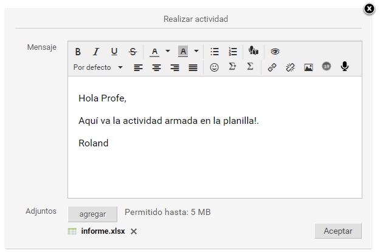Expand the text highlight color dropdown arrow
Image resolution: width=380 pixels, height=252 pixels.
196,52
